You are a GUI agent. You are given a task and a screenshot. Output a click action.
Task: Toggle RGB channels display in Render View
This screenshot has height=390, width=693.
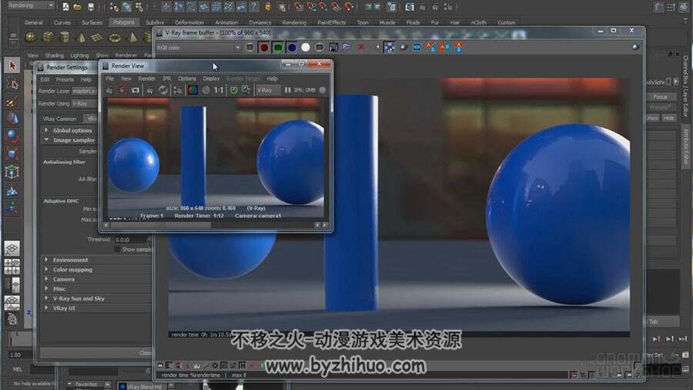coord(192,90)
